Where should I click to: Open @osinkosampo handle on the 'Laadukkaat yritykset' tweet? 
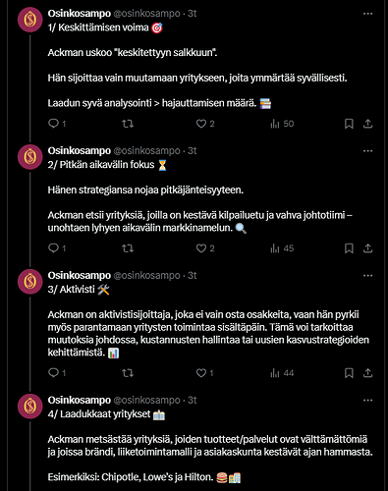(x=146, y=400)
